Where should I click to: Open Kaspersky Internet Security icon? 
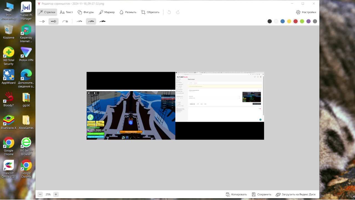[x=26, y=34]
